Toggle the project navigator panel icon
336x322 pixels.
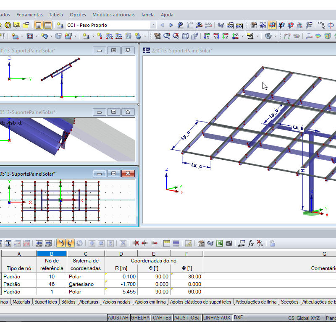38,25
